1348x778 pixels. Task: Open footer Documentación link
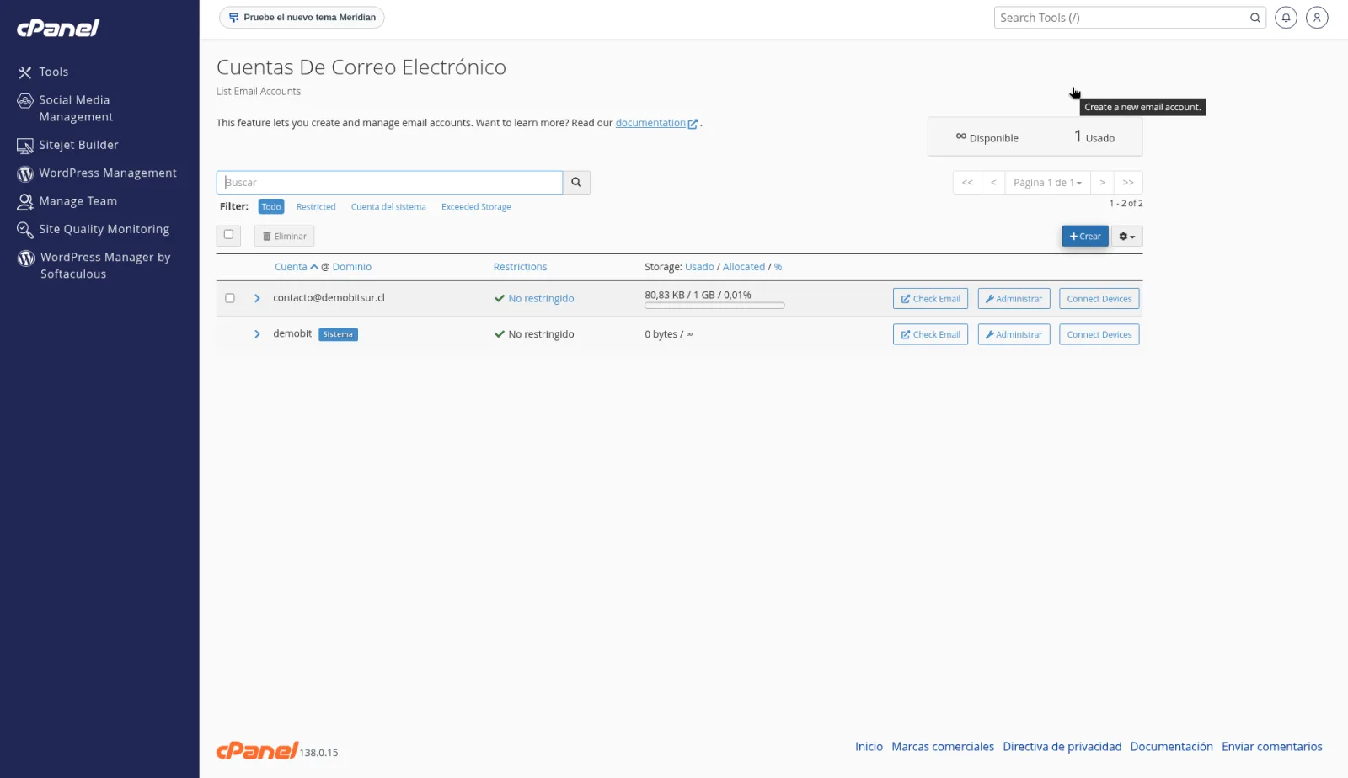click(1171, 747)
